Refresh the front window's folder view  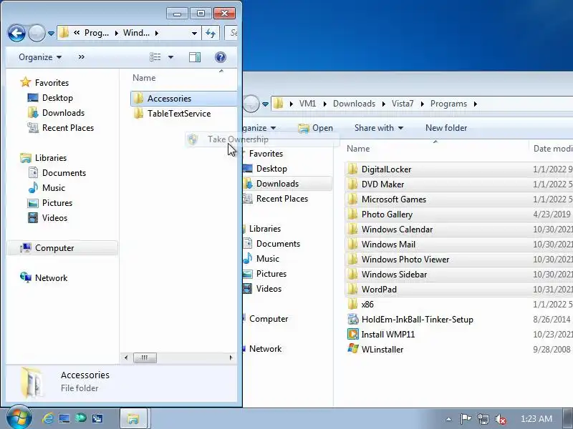tap(211, 33)
